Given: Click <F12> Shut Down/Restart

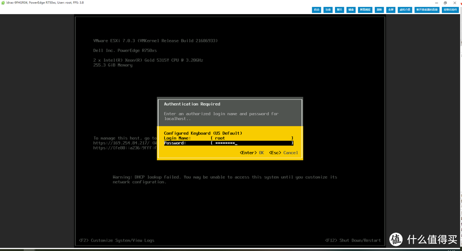Looking at the screenshot, I should click(352, 240).
